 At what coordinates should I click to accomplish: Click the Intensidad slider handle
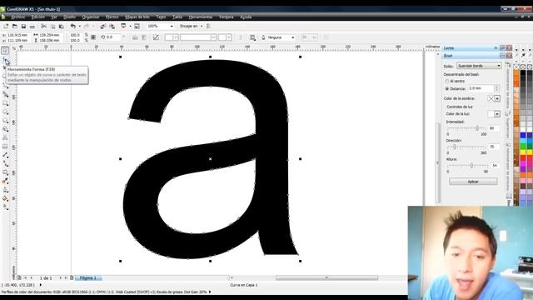coord(477,128)
